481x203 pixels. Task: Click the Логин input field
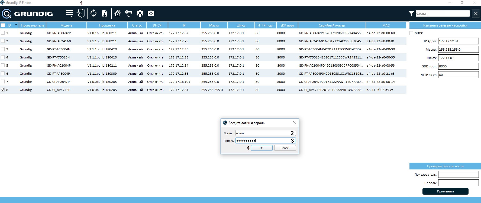coord(262,133)
